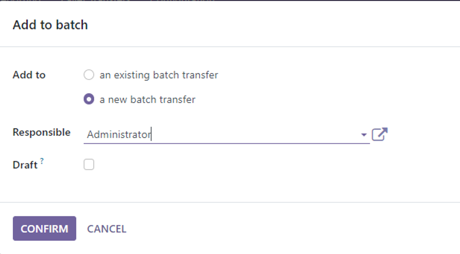Click the 'Add to batch' dialog title

click(x=50, y=25)
